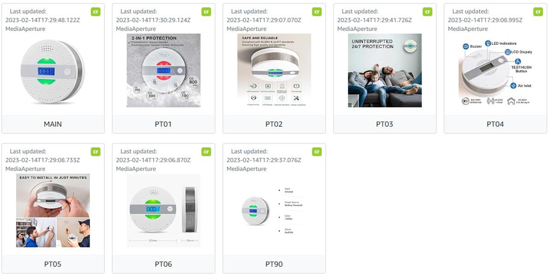Select the labeled detector features diagram thumbnail
549x274 pixels.
(495, 70)
